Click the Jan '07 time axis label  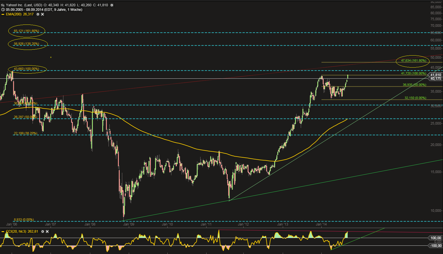pos(51,224)
